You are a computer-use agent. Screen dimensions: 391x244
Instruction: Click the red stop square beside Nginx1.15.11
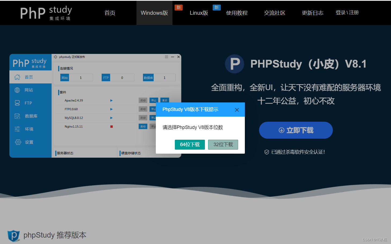click(x=111, y=126)
